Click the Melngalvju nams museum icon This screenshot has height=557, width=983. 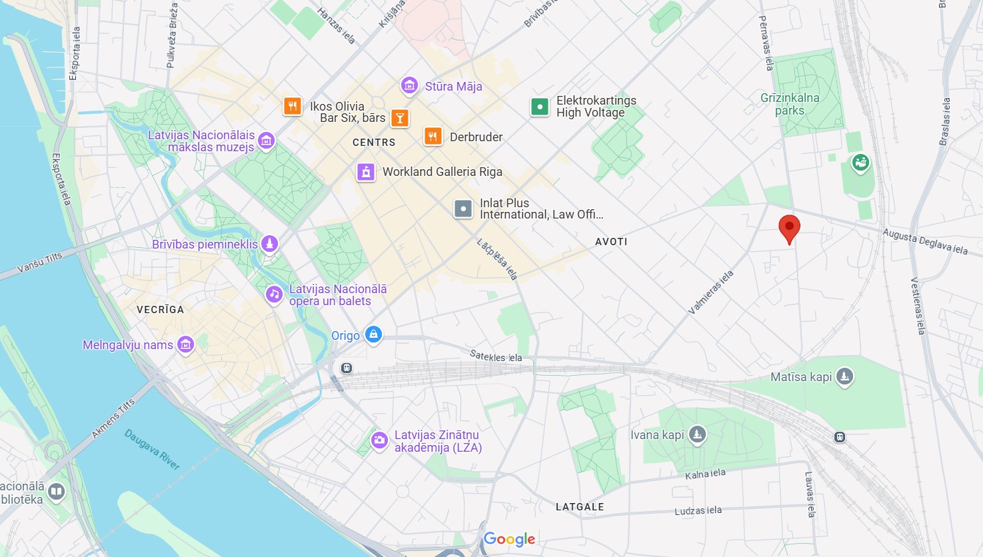(x=186, y=345)
